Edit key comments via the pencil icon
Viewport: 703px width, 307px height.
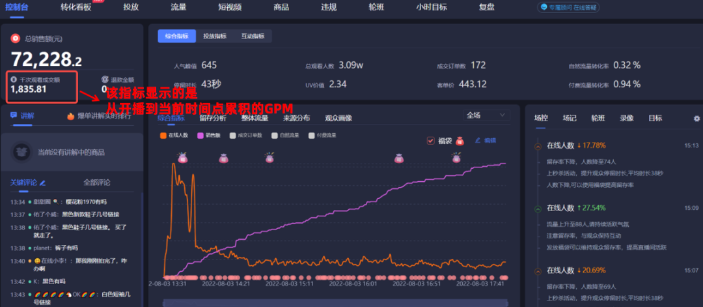[x=42, y=183]
